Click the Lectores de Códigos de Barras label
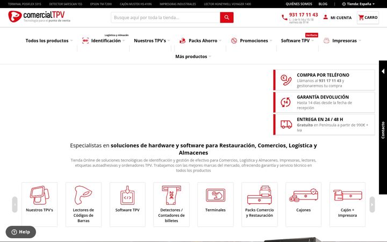The width and height of the screenshot is (387, 242). (83, 215)
